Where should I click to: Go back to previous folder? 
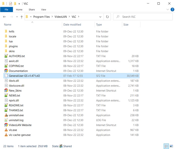[x=5, y=17]
